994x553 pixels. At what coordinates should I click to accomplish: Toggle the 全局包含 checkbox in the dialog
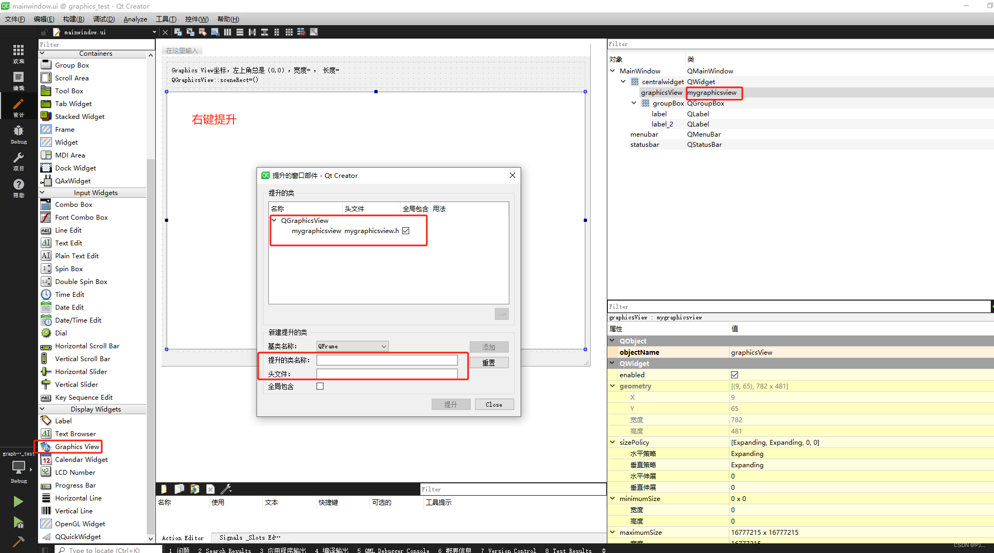coord(320,386)
